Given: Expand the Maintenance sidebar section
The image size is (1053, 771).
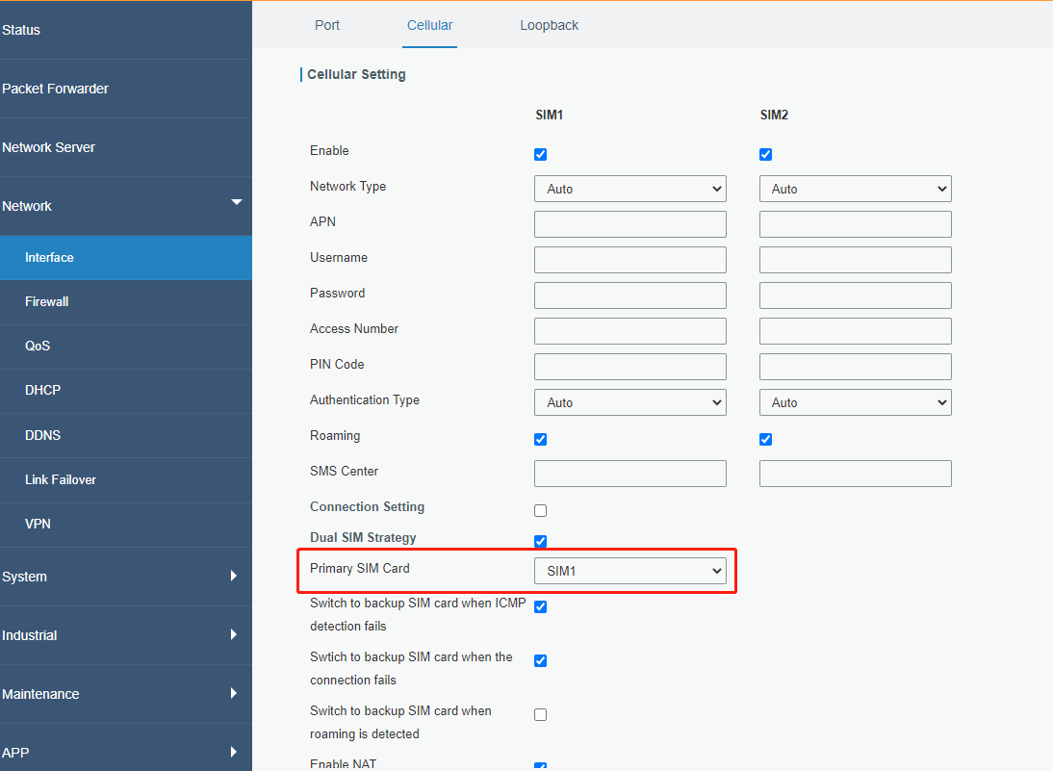Looking at the screenshot, I should tap(125, 694).
